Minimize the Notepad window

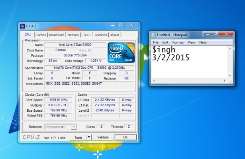click(x=207, y=34)
